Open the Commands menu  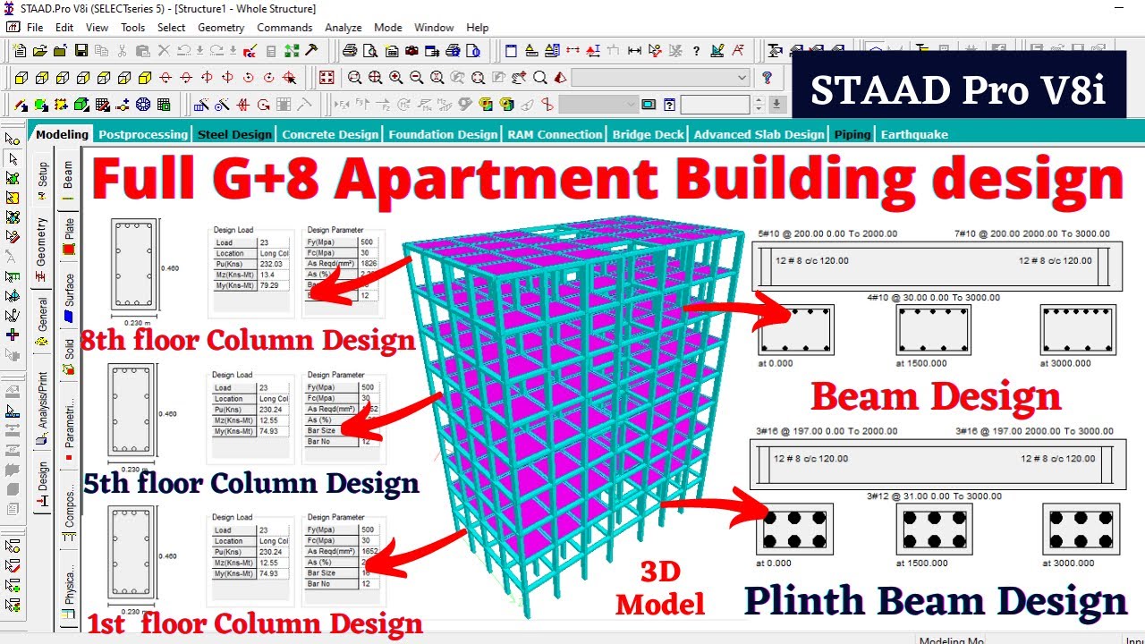tap(284, 28)
